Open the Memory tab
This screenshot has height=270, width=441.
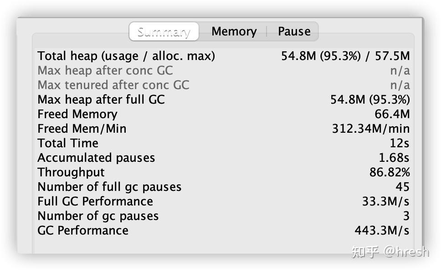234,32
